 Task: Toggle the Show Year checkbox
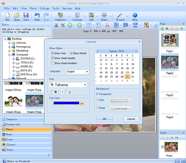tap(52, 53)
